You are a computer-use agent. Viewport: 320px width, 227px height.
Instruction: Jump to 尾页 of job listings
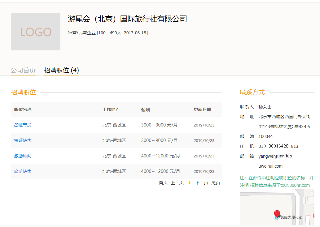(x=216, y=183)
